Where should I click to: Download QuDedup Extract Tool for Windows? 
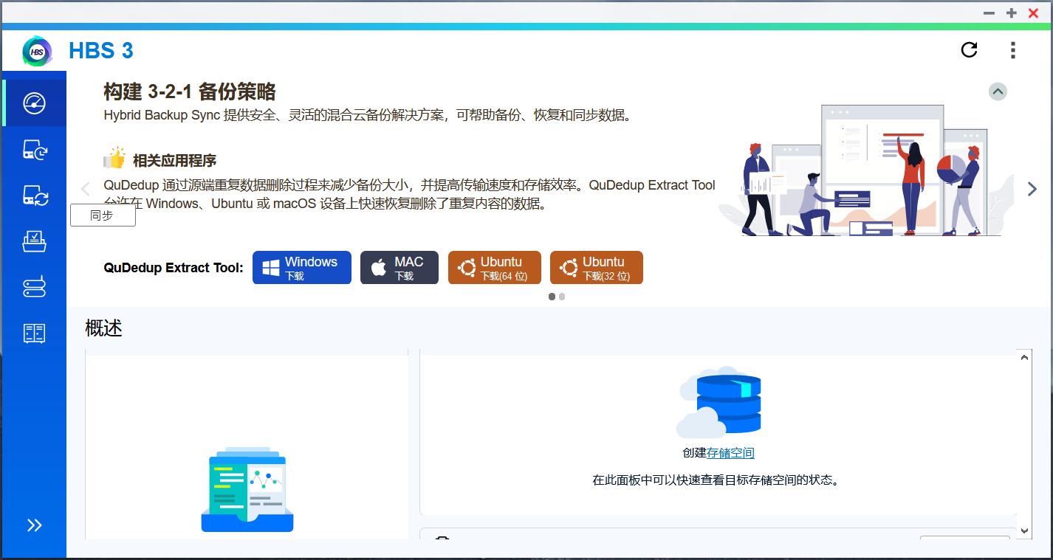(301, 267)
